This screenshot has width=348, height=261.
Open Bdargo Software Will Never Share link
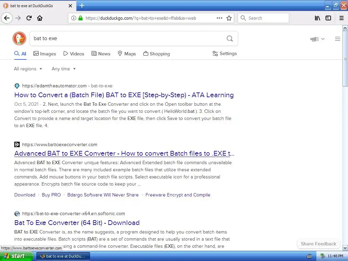point(103,195)
